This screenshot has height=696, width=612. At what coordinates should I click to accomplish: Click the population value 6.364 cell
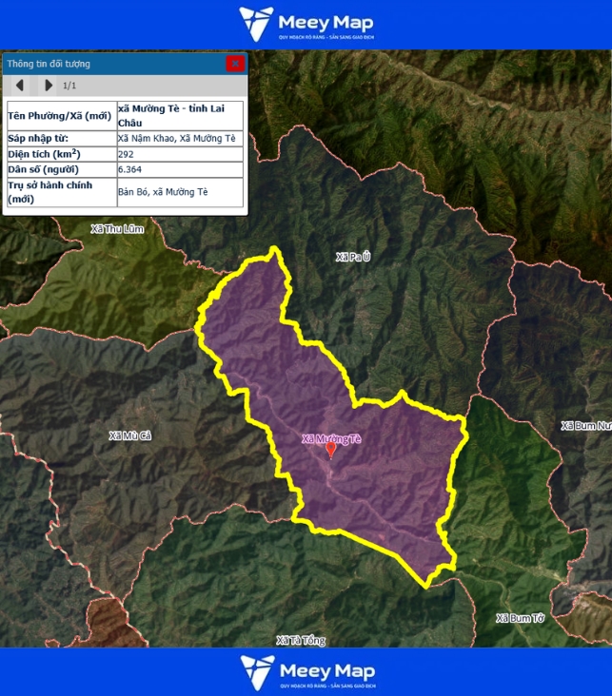[x=179, y=169]
